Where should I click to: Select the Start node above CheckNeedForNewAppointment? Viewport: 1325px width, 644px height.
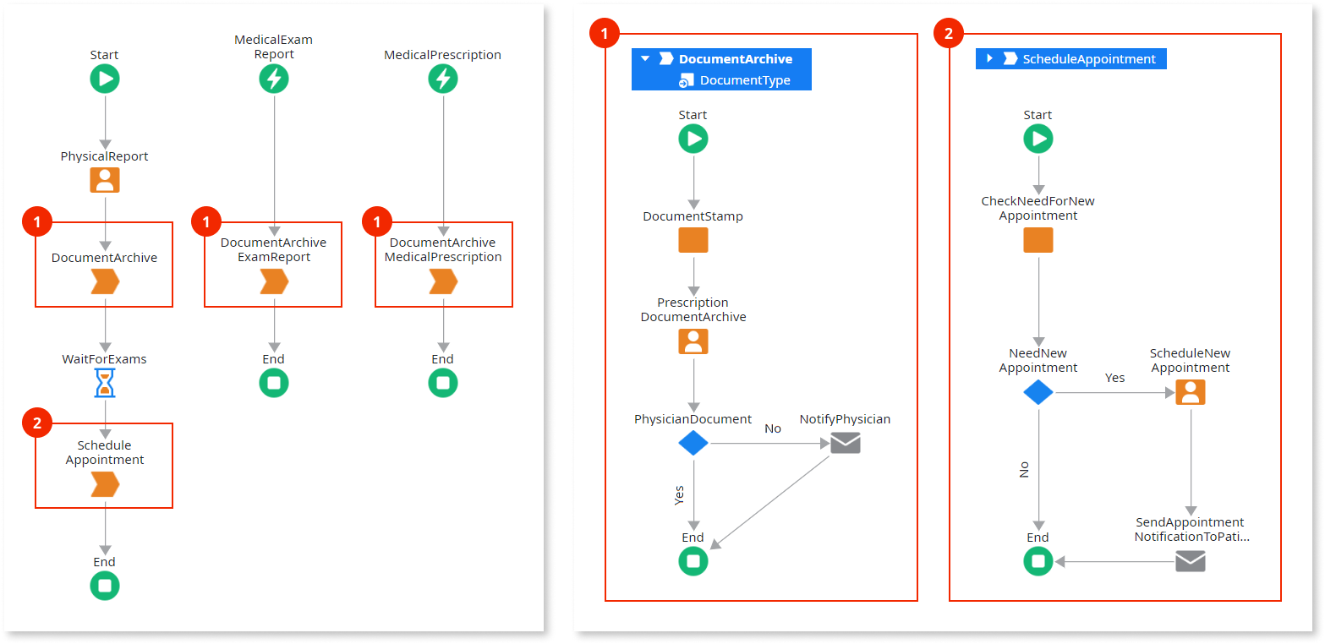(1038, 139)
